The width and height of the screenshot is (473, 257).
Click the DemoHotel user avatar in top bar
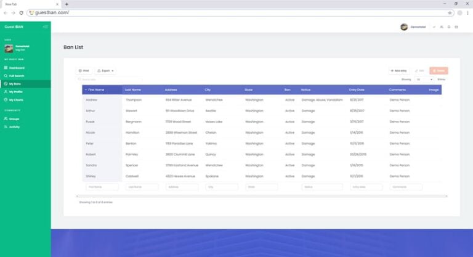coord(404,27)
